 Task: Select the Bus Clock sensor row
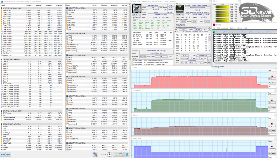(x=32, y=53)
